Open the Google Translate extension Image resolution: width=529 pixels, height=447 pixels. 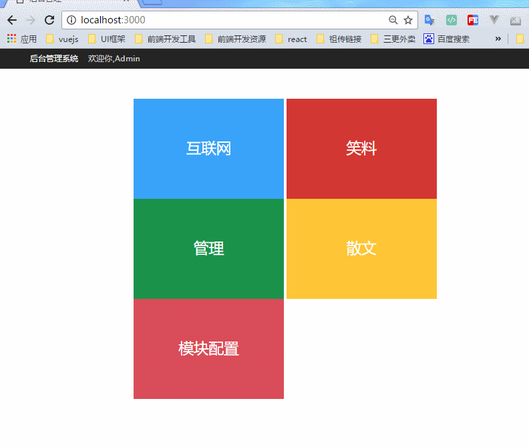[x=429, y=20]
